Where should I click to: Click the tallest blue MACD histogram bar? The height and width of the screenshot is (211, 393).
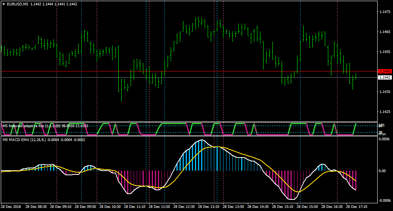pyautogui.click(x=202, y=155)
